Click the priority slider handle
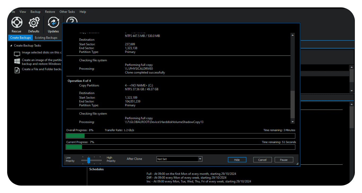The height and width of the screenshot is (193, 362). click(x=89, y=160)
